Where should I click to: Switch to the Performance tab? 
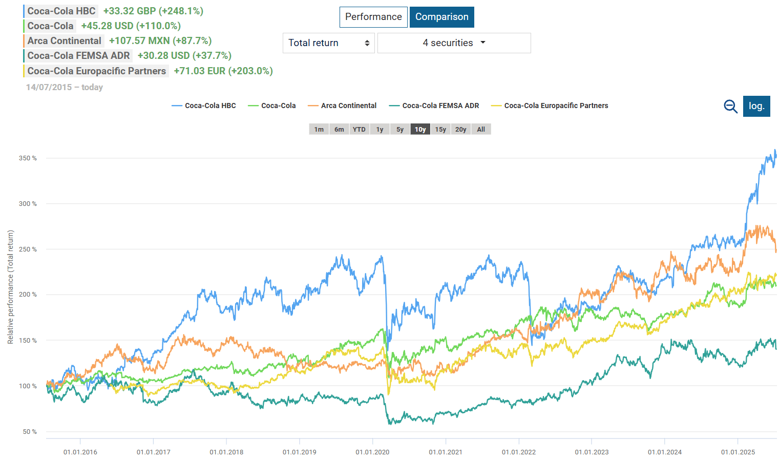tap(373, 17)
